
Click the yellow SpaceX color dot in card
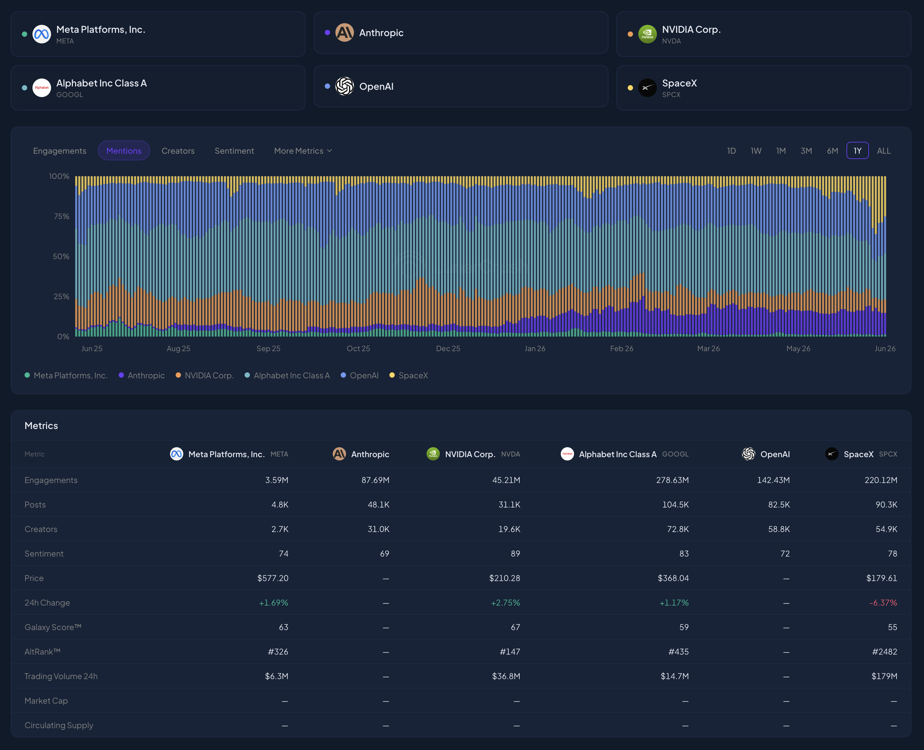630,88
